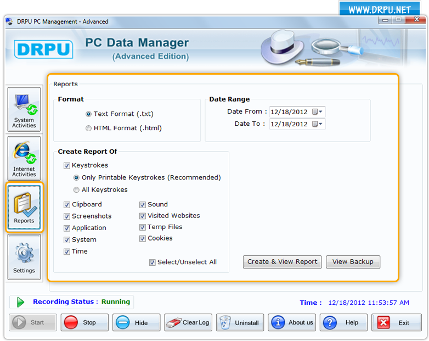
Task: Click the greyed Start button
Action: [x=33, y=322]
